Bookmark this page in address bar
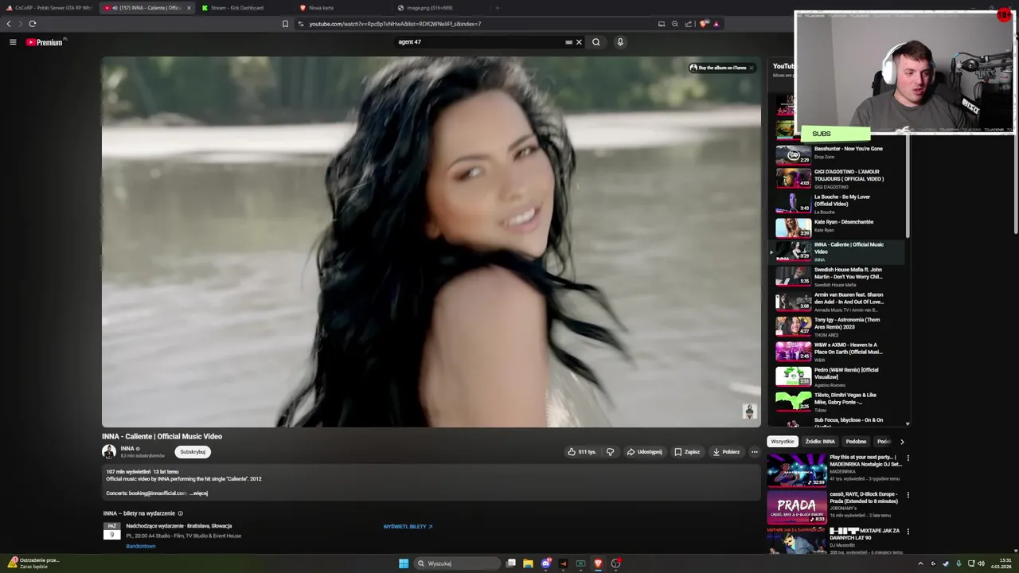This screenshot has height=573, width=1019. click(285, 24)
